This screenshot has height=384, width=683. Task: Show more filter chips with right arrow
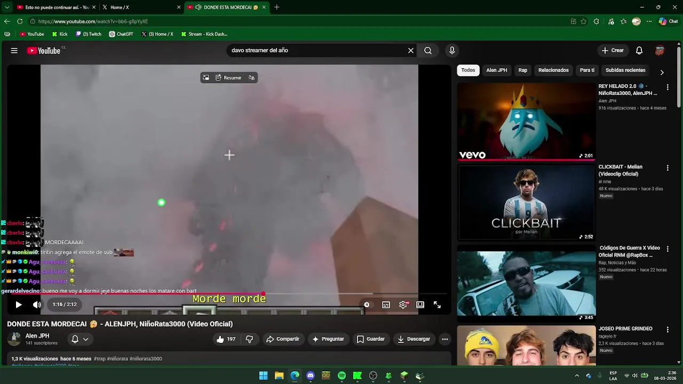662,73
